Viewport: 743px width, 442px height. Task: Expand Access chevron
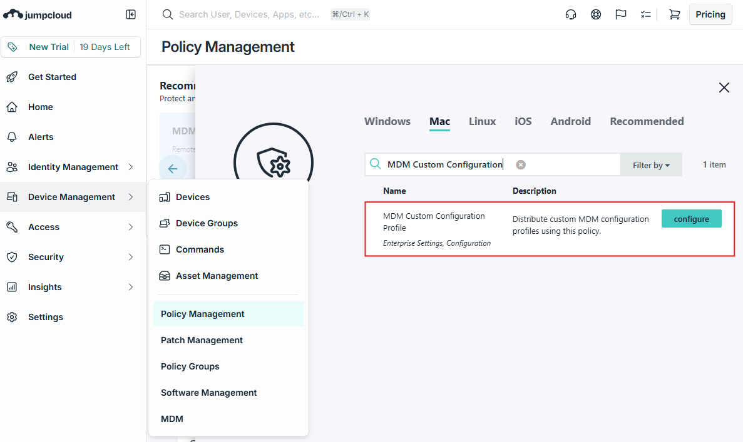(x=131, y=227)
